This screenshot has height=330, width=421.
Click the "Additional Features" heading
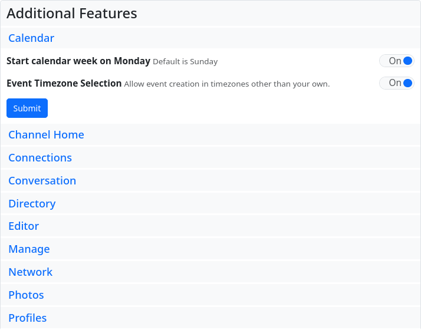[x=72, y=14]
